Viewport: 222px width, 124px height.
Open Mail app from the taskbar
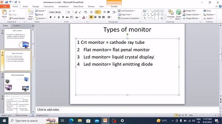(x=97, y=121)
